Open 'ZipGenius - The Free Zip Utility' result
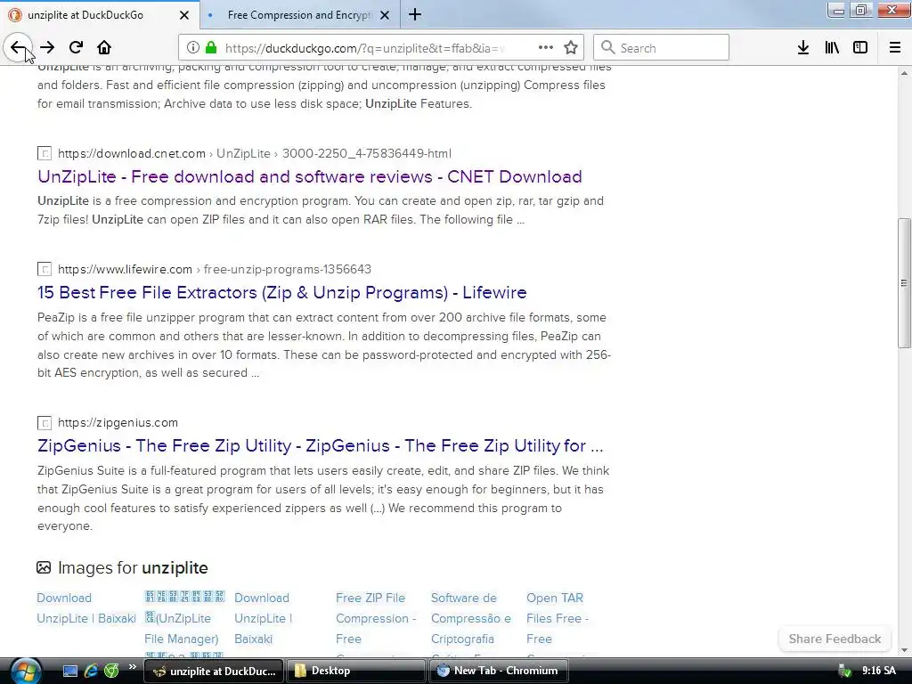The width and height of the screenshot is (912, 684). (x=321, y=446)
